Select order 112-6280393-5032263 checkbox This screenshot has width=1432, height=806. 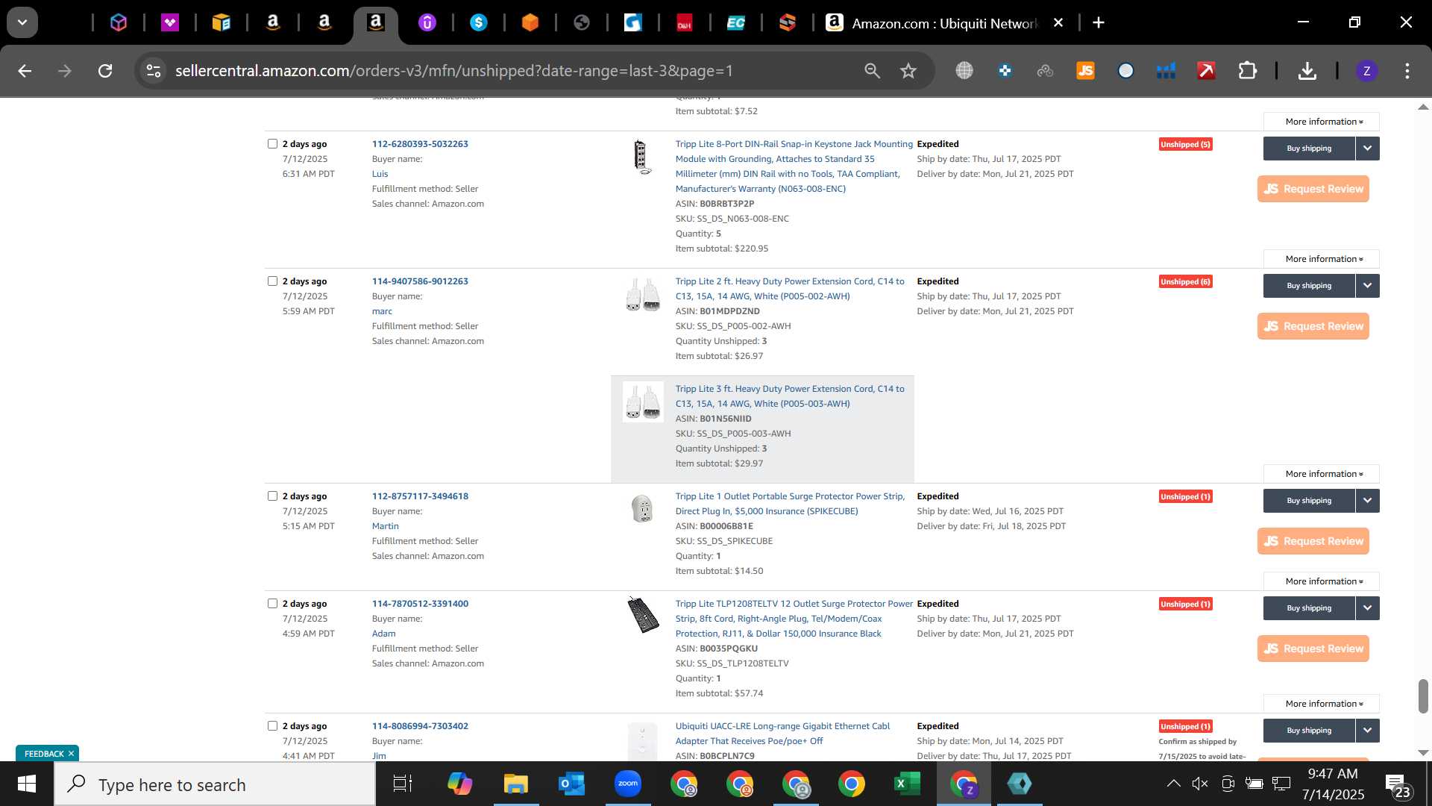272,144
